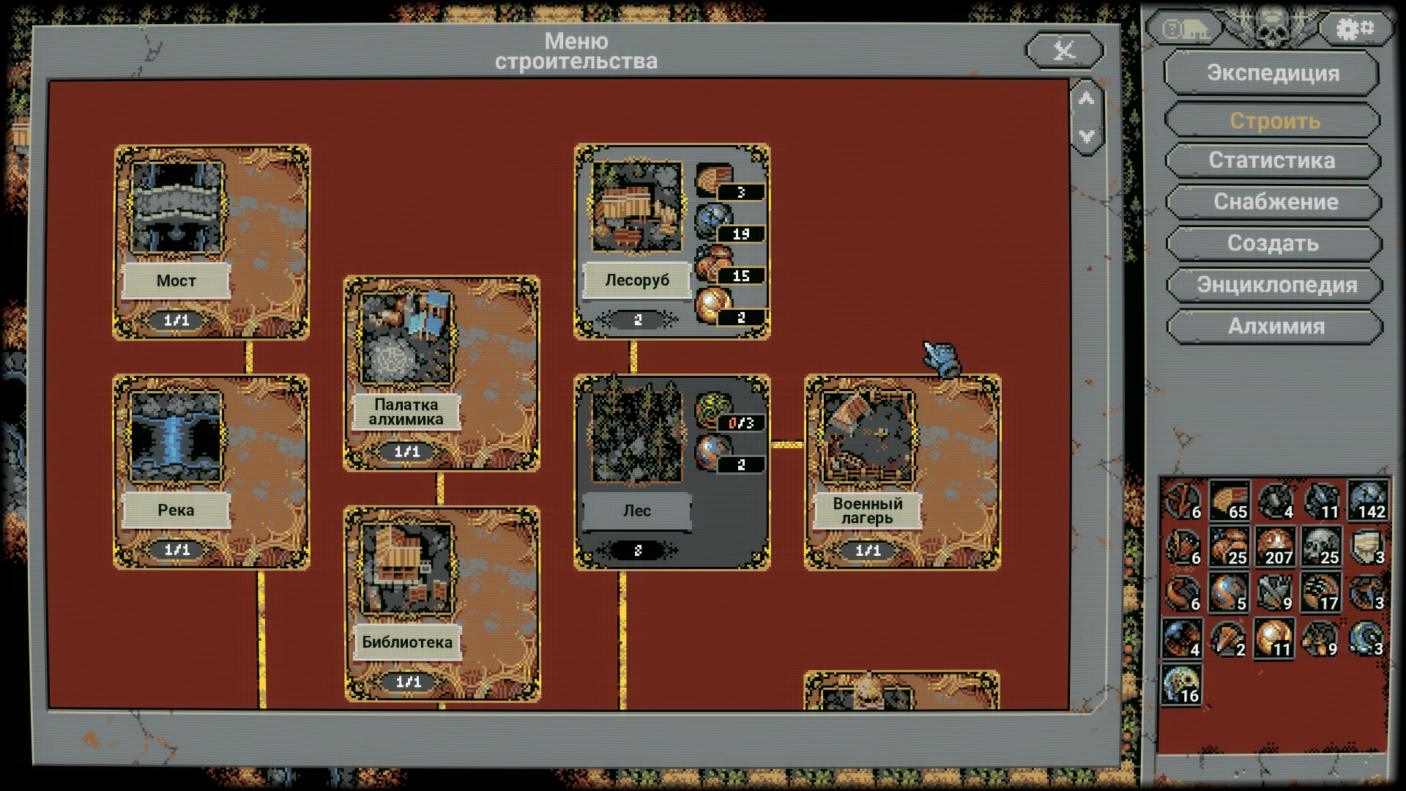This screenshot has height=791, width=1406.
Task: Open the Экспедиция menu
Action: tap(1273, 73)
